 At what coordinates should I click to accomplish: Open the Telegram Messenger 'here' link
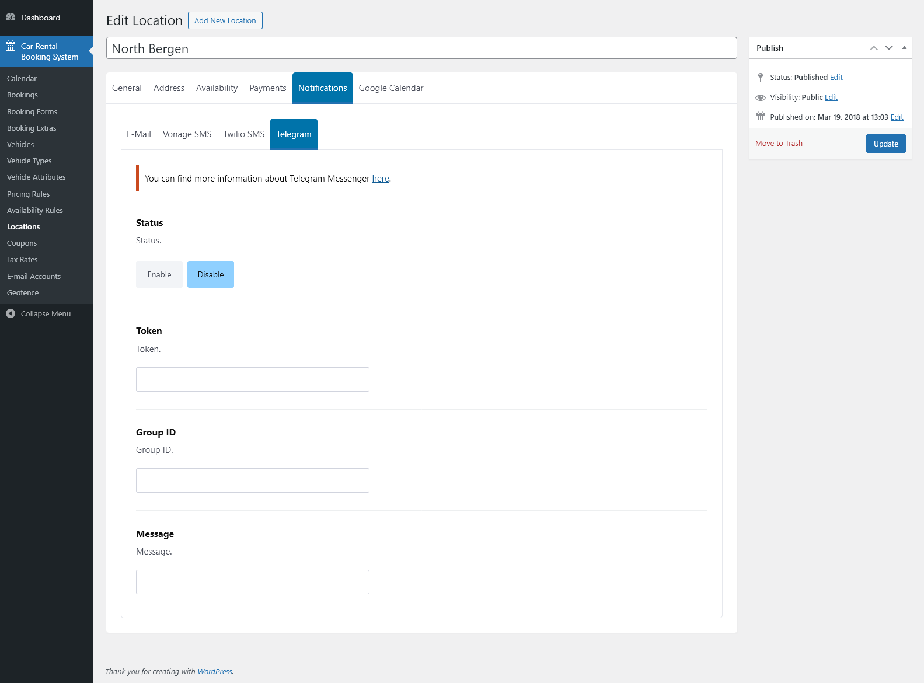[x=381, y=179]
